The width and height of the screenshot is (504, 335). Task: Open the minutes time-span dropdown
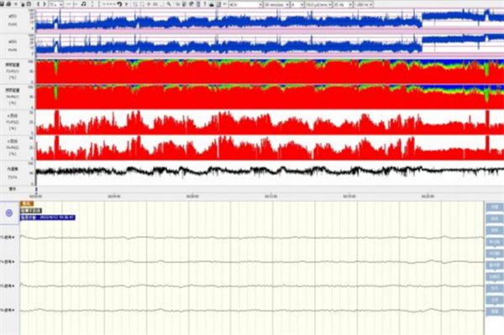click(x=276, y=4)
